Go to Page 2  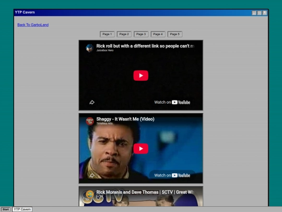pyautogui.click(x=124, y=34)
